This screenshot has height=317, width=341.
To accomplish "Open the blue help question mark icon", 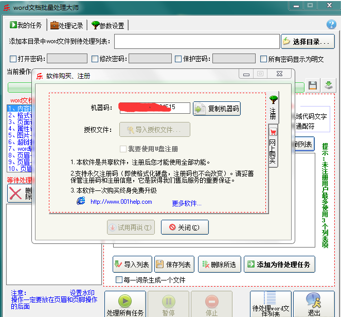I will (x=331, y=25).
